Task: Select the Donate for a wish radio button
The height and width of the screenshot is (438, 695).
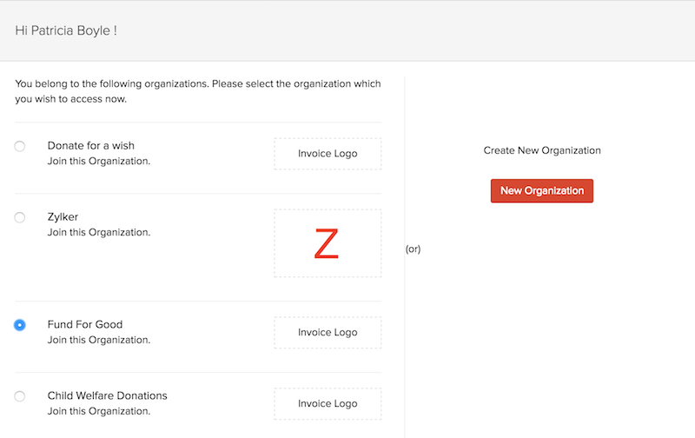Action: coord(20,146)
